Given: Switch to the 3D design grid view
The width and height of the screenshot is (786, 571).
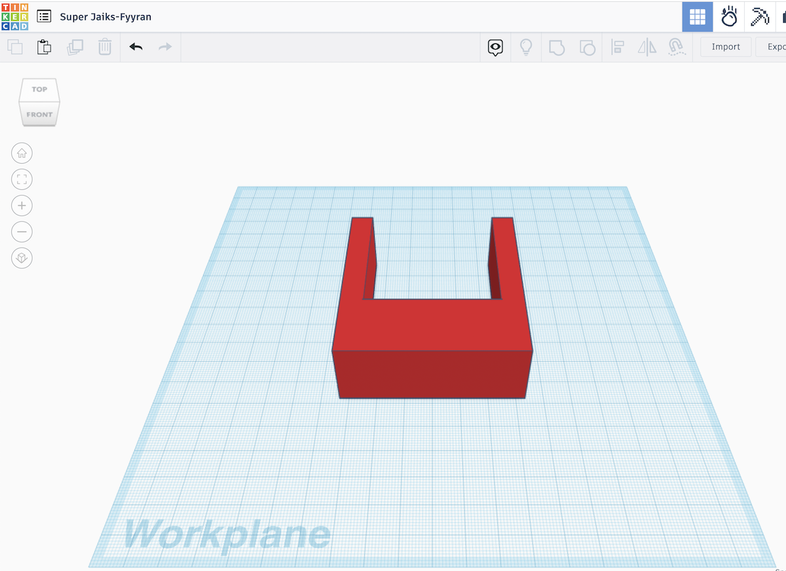Looking at the screenshot, I should 698,16.
